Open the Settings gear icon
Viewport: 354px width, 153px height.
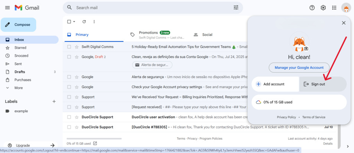click(x=323, y=8)
